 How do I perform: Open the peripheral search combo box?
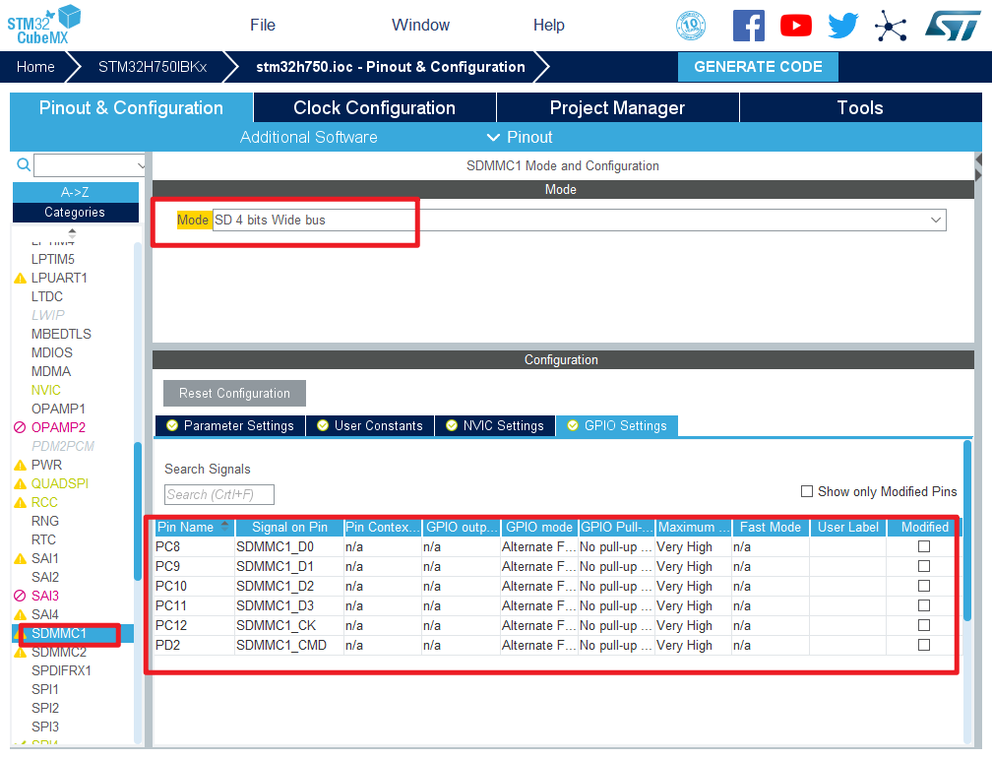(91, 165)
